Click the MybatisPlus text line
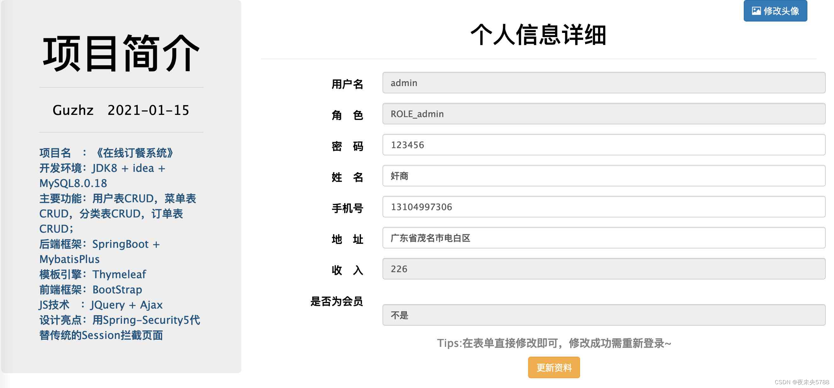The image size is (834, 388). click(70, 259)
